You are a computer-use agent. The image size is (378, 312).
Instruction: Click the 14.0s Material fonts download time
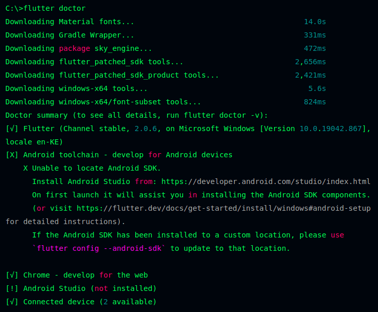(315, 22)
